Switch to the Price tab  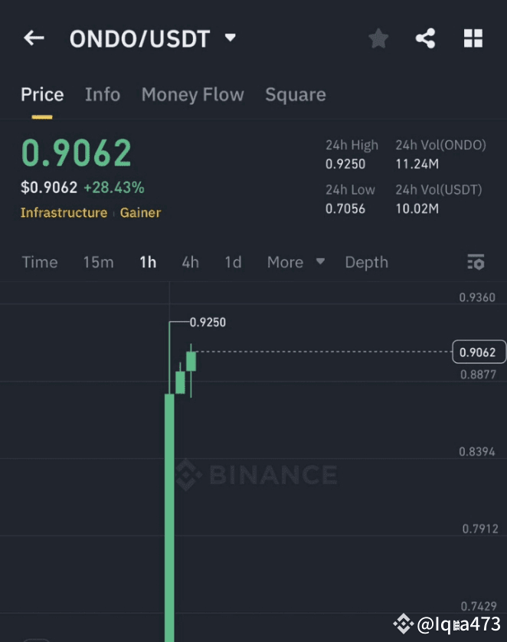tap(42, 94)
